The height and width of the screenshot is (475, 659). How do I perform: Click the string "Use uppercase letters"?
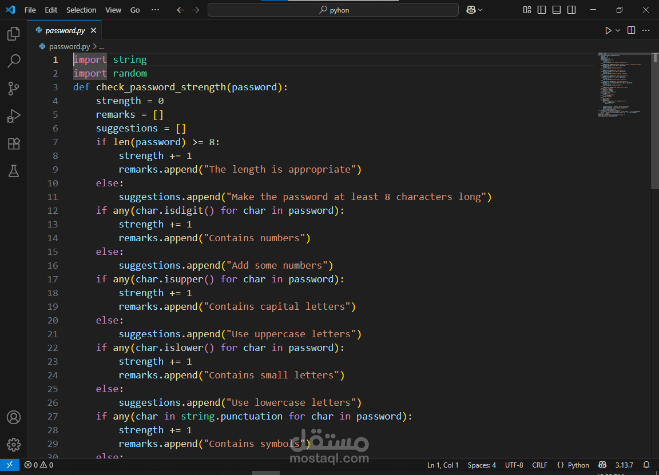tap(291, 334)
